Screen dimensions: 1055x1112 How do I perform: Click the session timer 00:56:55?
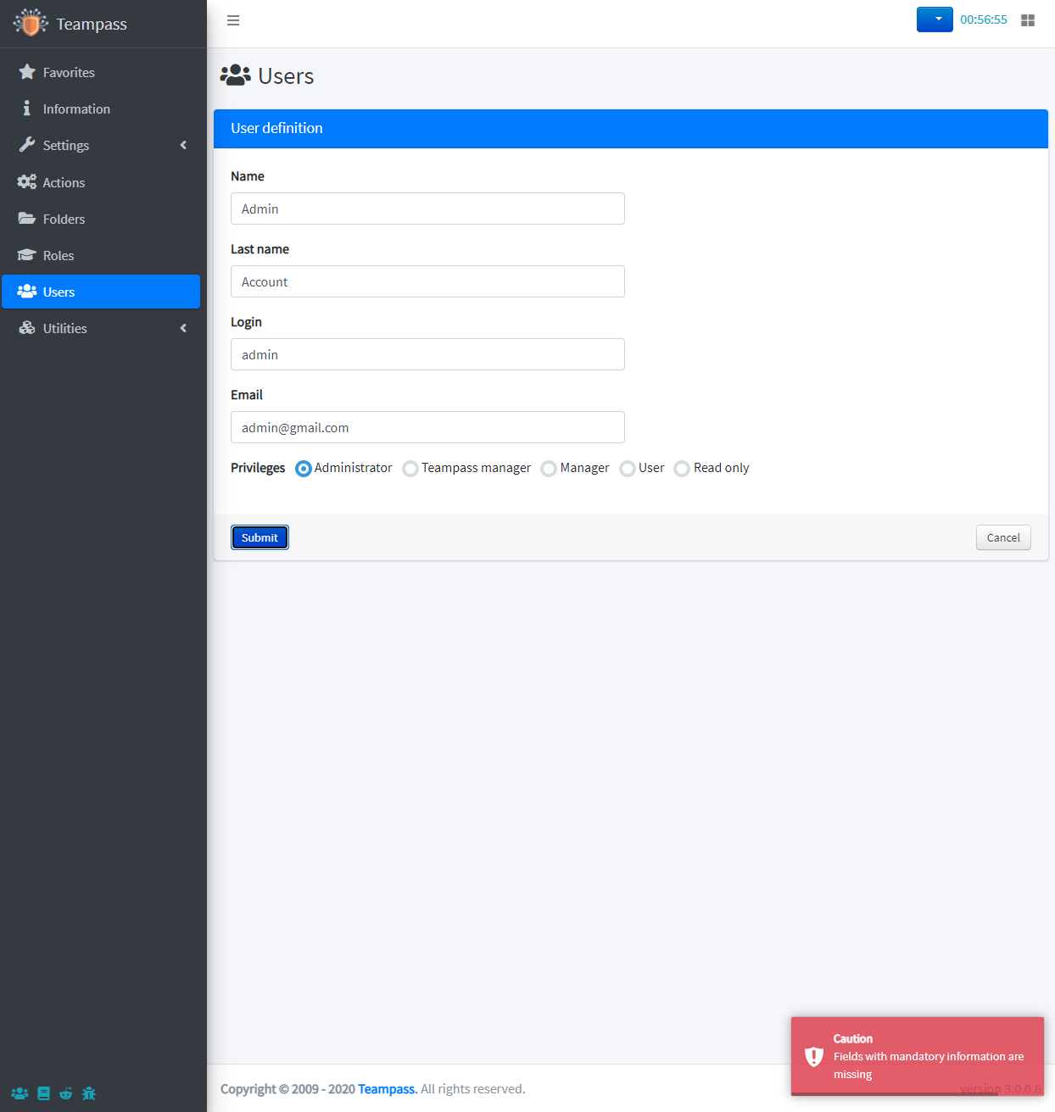984,19
